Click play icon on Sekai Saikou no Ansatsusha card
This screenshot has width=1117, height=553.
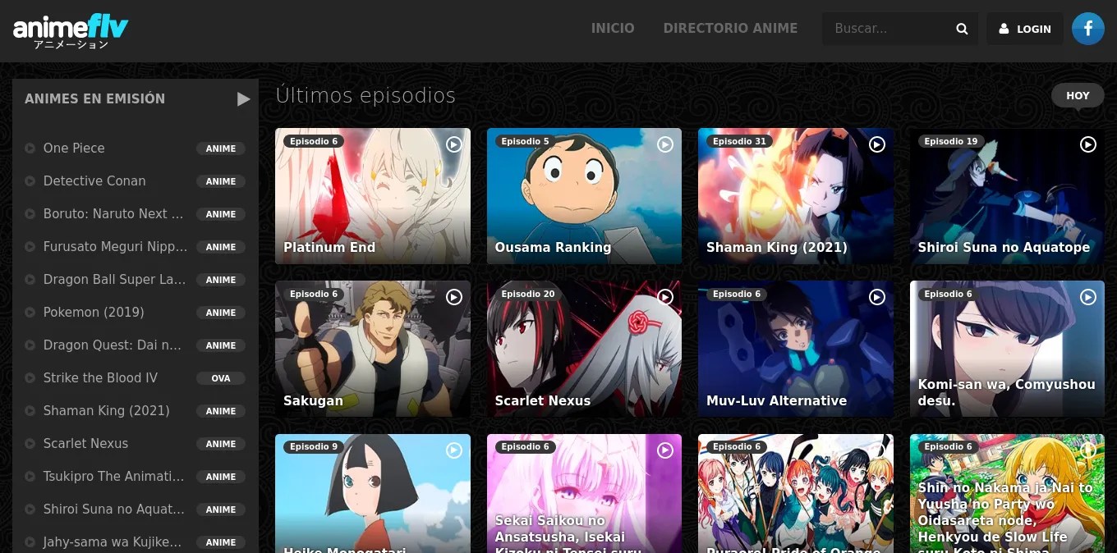click(665, 450)
